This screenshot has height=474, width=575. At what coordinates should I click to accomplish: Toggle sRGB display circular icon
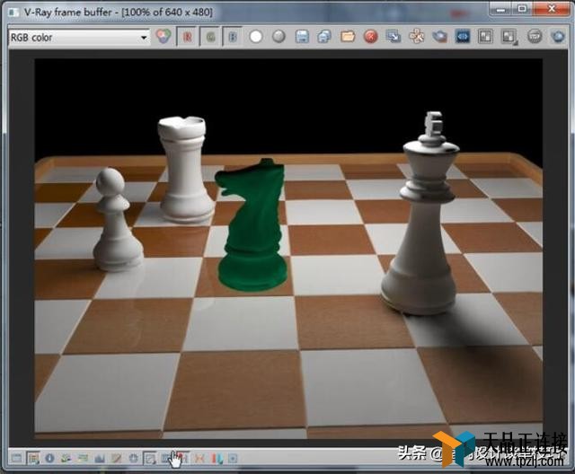(133, 458)
